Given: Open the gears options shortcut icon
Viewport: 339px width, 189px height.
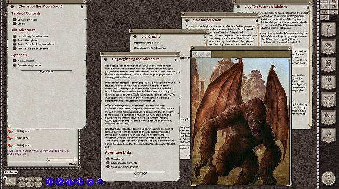Looking at the screenshot, I should pyautogui.click(x=324, y=7).
